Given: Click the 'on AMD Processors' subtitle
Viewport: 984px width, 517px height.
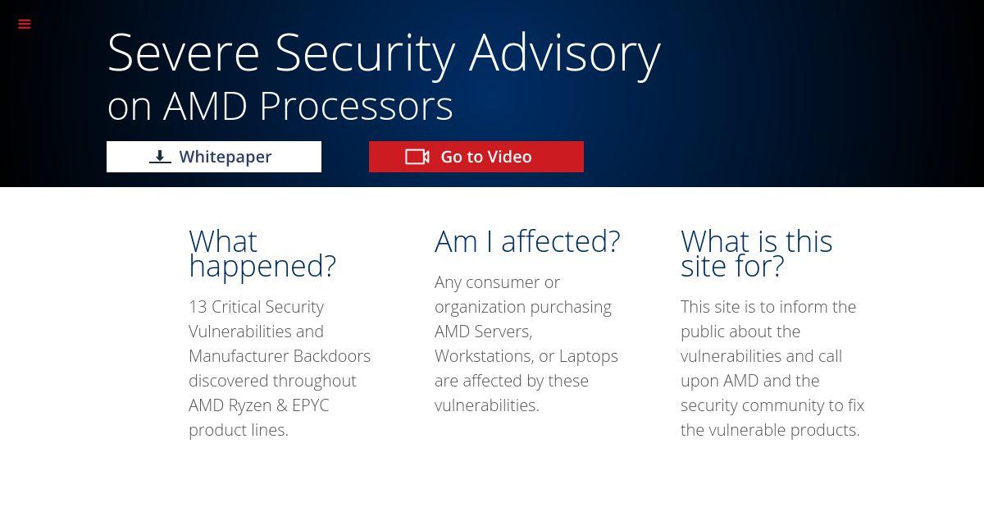Looking at the screenshot, I should click(280, 106).
